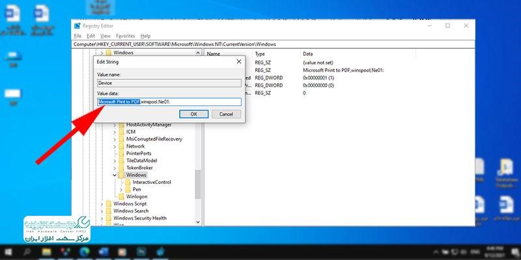The height and width of the screenshot is (260, 521).
Task: Expand the ICM key
Action: click(x=115, y=132)
